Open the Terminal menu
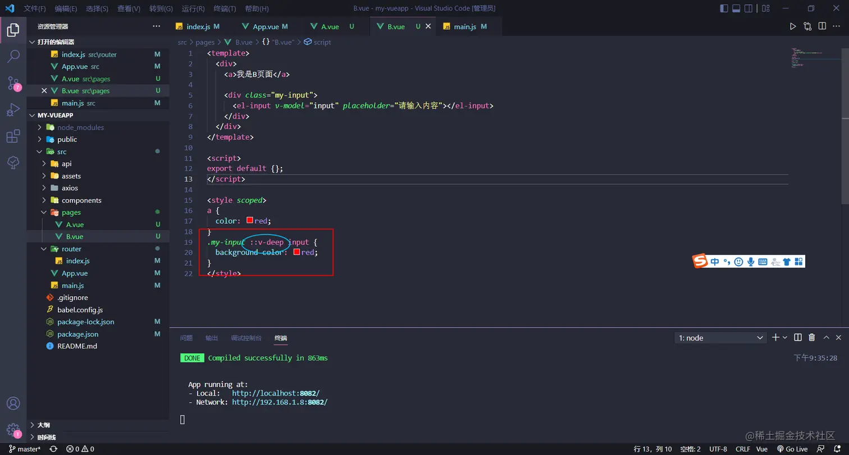The width and height of the screenshot is (849, 455). click(x=225, y=8)
